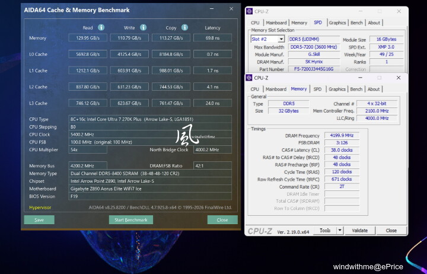Image resolution: width=427 pixels, height=274 pixels.
Task: Minimize the AIDA64 benchmark window
Action: pyautogui.click(x=212, y=9)
